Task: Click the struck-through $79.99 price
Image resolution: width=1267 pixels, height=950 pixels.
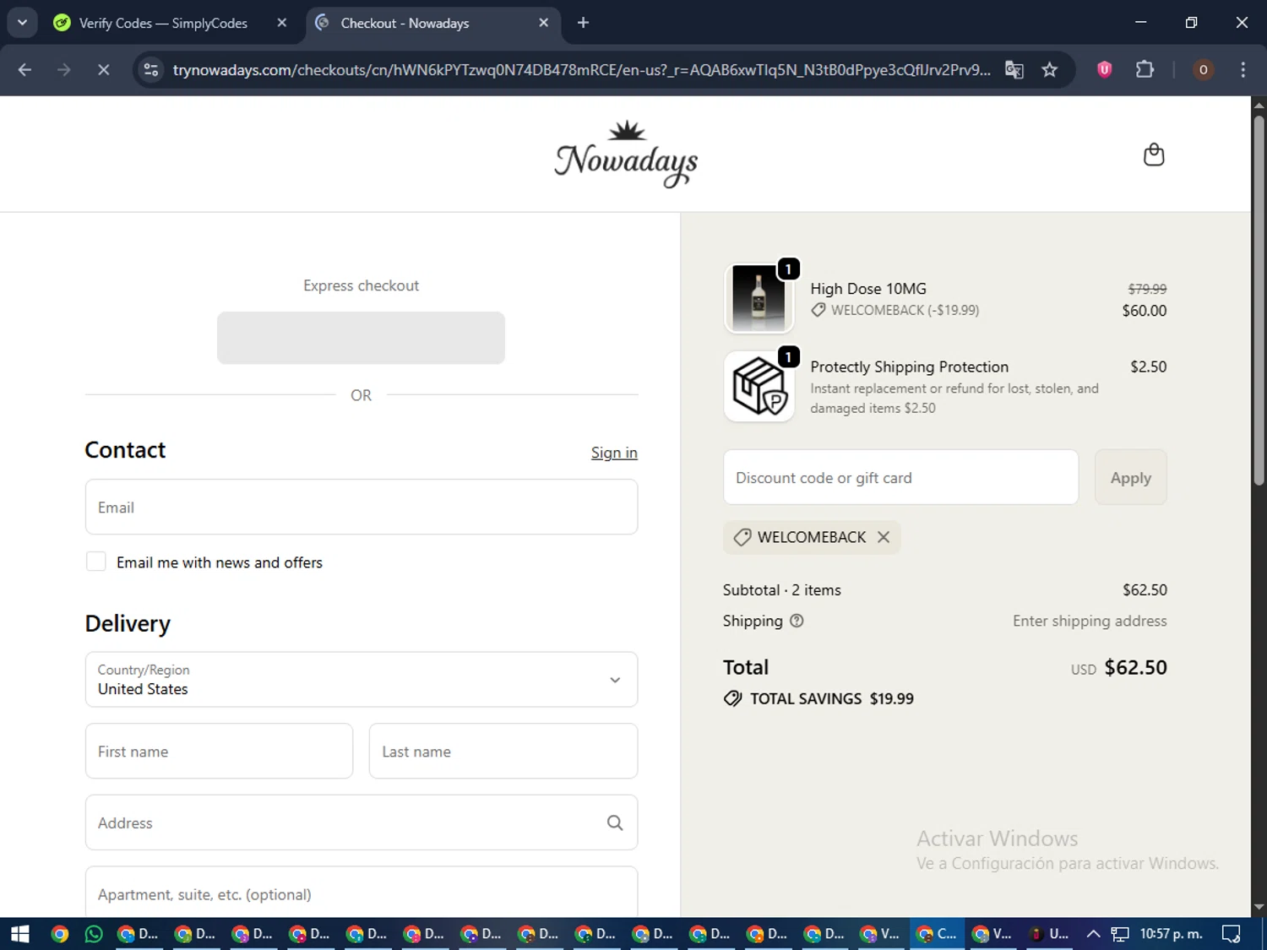Action: 1147,289
